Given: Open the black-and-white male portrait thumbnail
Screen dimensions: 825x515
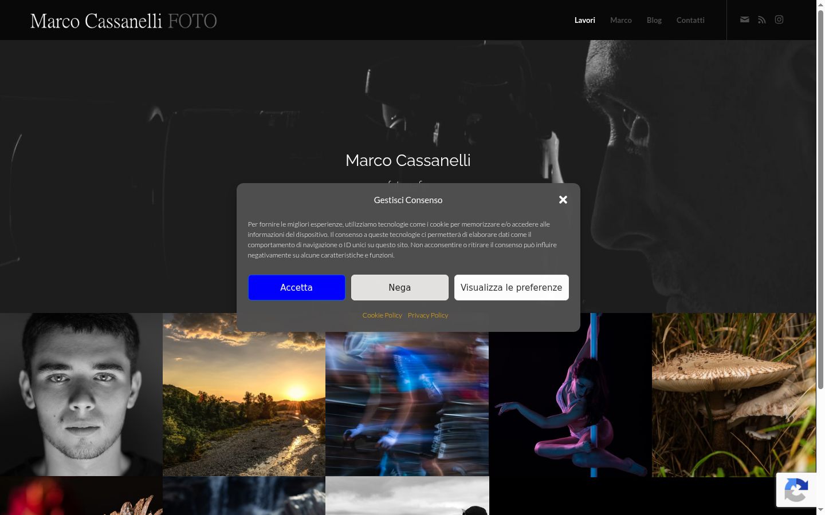Looking at the screenshot, I should tap(81, 394).
